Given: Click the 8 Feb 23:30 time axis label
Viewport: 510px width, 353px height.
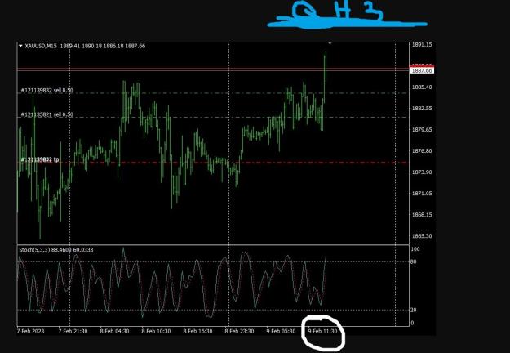Looking at the screenshot, I should 239,331.
